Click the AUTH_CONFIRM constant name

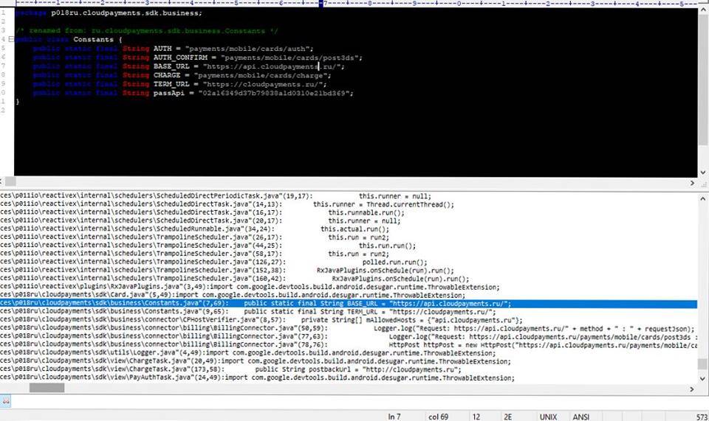[180, 58]
